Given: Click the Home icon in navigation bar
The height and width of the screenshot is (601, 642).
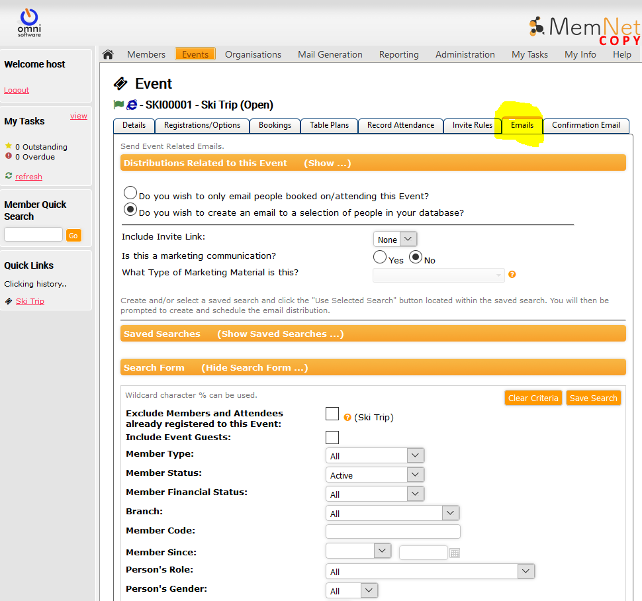Looking at the screenshot, I should 108,54.
